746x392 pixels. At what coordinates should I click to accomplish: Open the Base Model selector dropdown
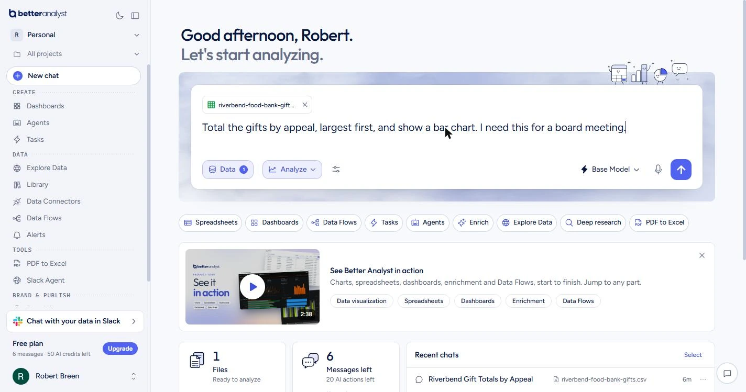click(610, 170)
